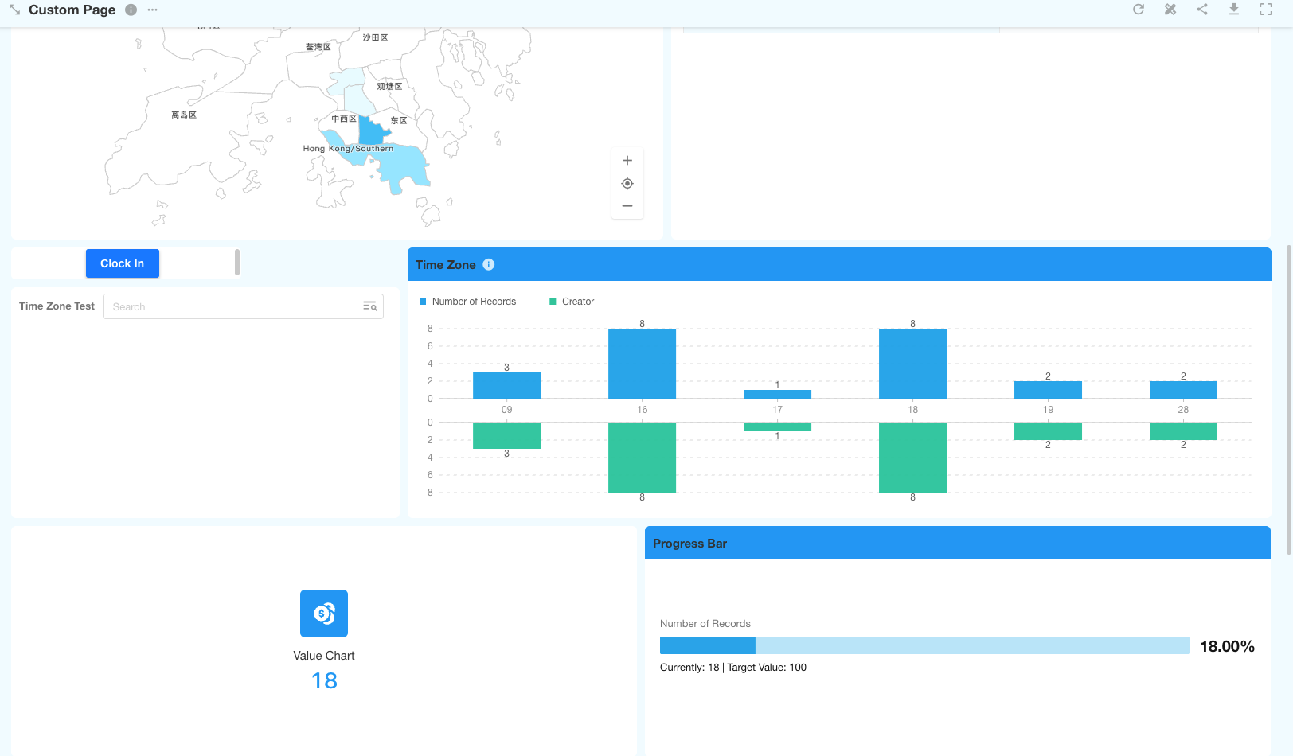
Task: Zoom out on the map with minus
Action: (x=627, y=206)
